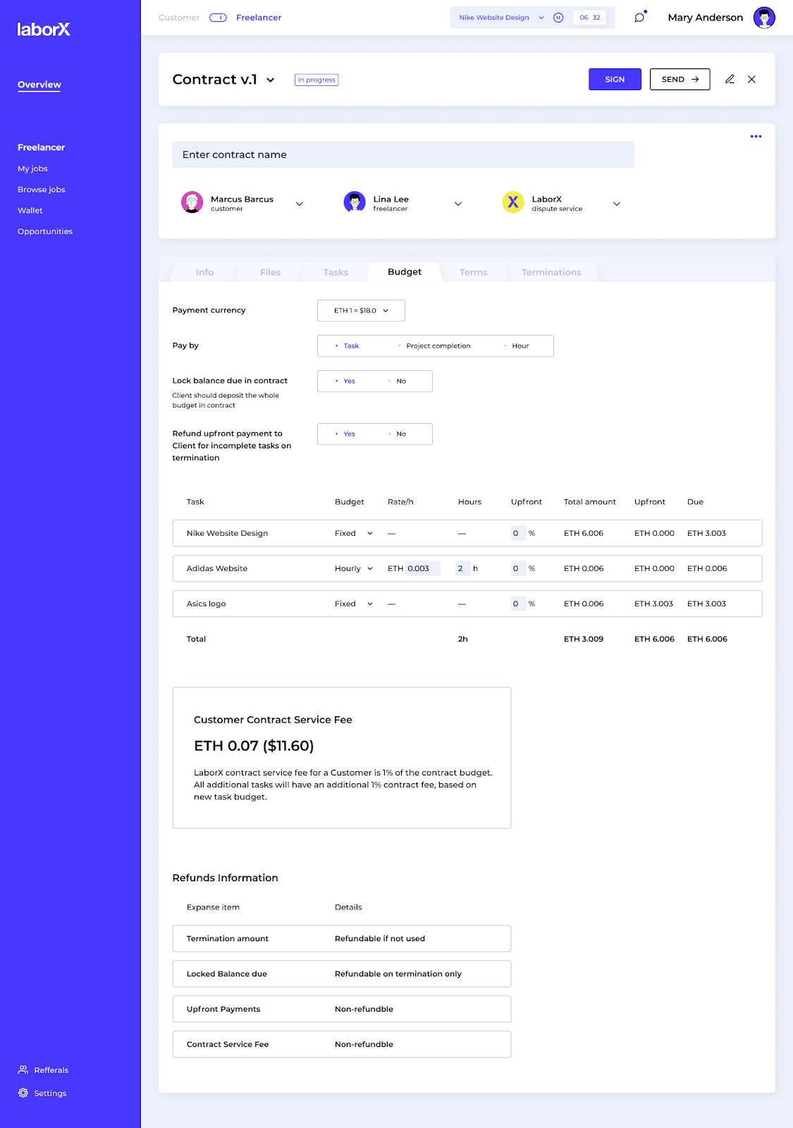Click the Enter contract name field
This screenshot has width=793, height=1128.
pyautogui.click(x=403, y=154)
